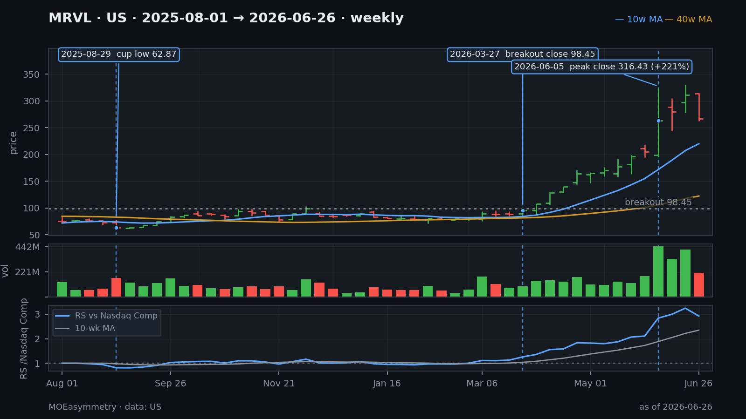
Task: Click the 'price' y-axis title
Action: pyautogui.click(x=13, y=142)
